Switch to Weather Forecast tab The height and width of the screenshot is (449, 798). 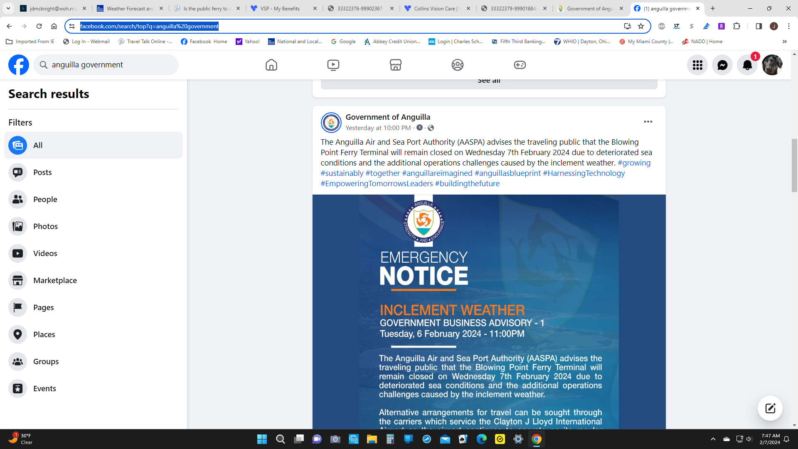click(x=130, y=8)
